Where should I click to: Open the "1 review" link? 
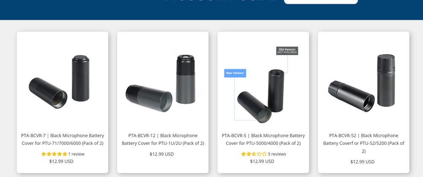(77, 154)
